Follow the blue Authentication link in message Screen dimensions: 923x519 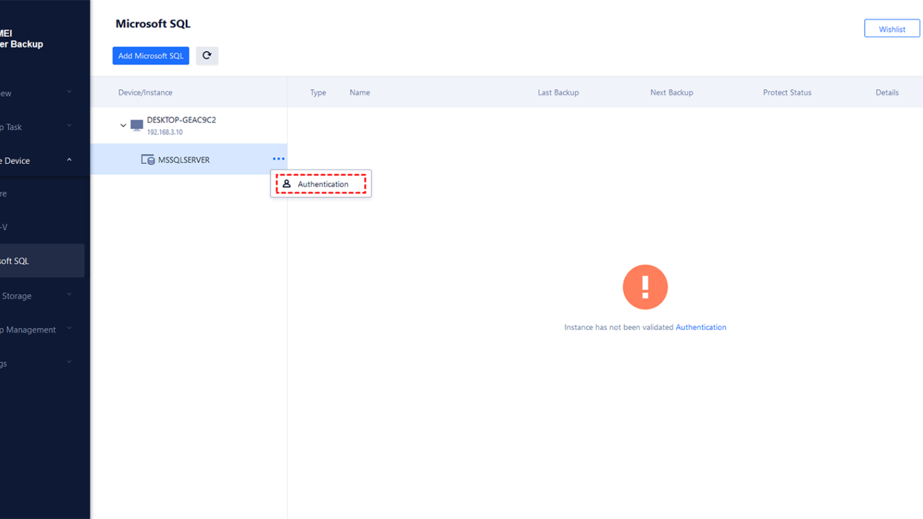tap(701, 327)
